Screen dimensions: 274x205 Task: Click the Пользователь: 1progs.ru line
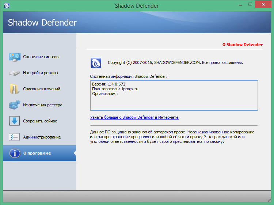115,89
